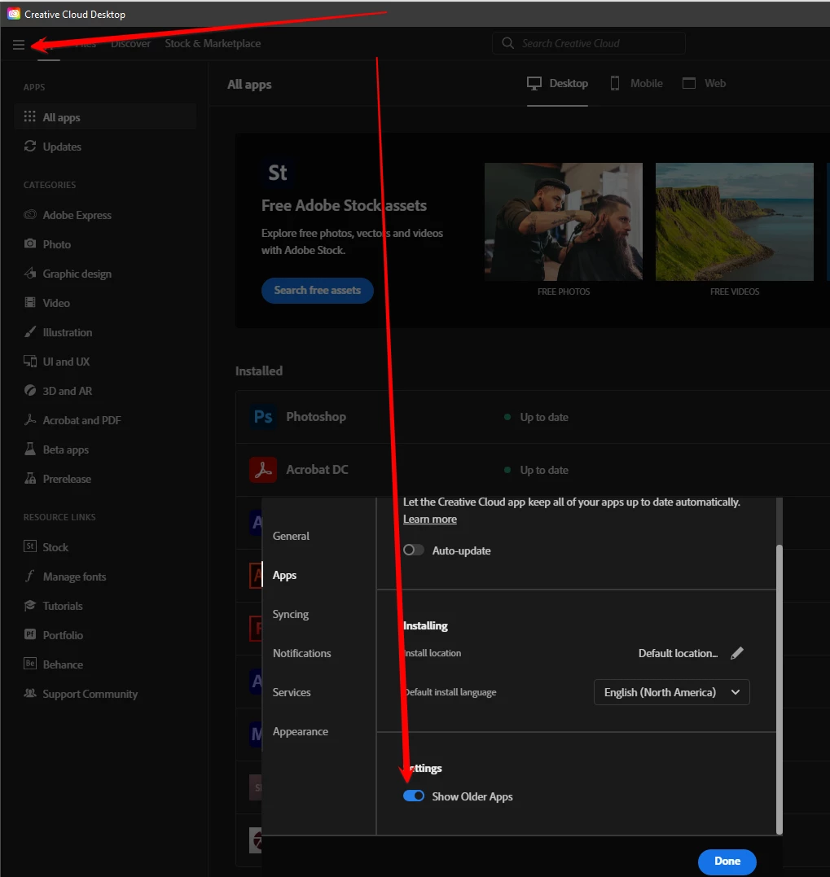Click the Acrobat DC app icon

[x=263, y=470]
